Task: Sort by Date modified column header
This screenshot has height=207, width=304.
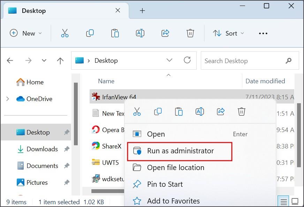Action: (265, 81)
